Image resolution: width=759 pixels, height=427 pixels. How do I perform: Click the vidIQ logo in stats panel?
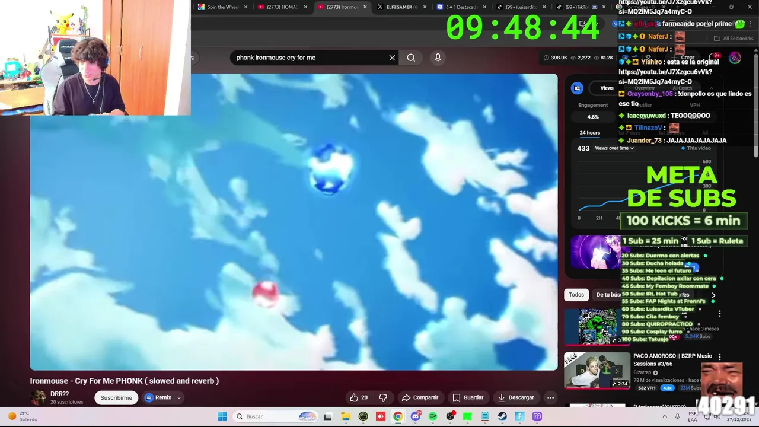click(577, 88)
